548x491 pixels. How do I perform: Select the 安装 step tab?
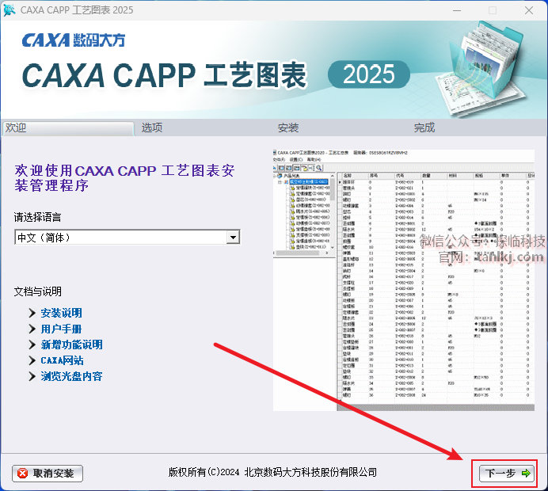(x=288, y=128)
